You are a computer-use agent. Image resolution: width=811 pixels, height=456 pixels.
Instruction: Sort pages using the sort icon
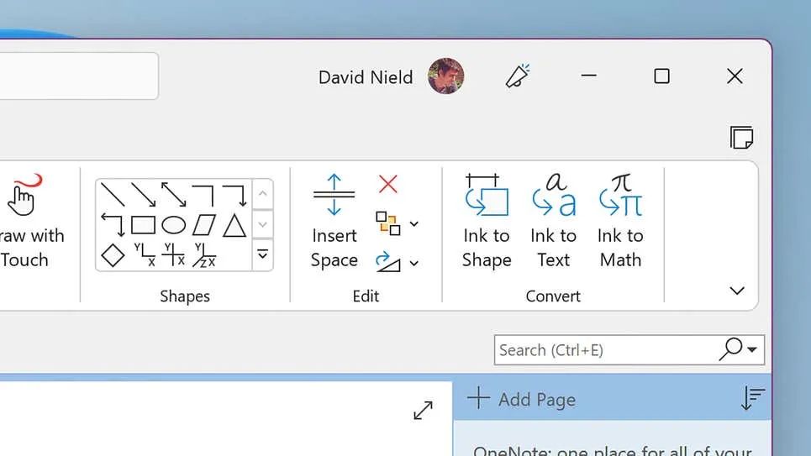[752, 399]
